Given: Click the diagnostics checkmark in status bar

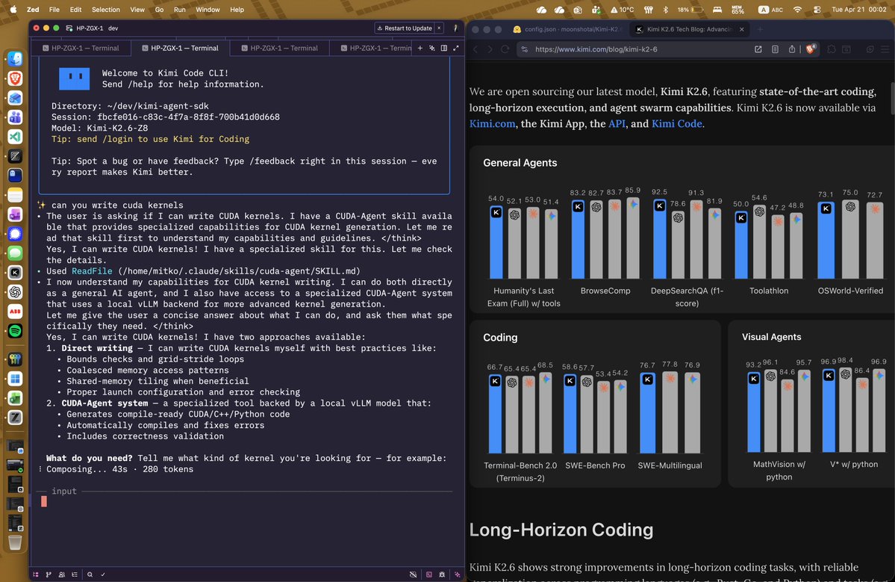Looking at the screenshot, I should pyautogui.click(x=103, y=575).
